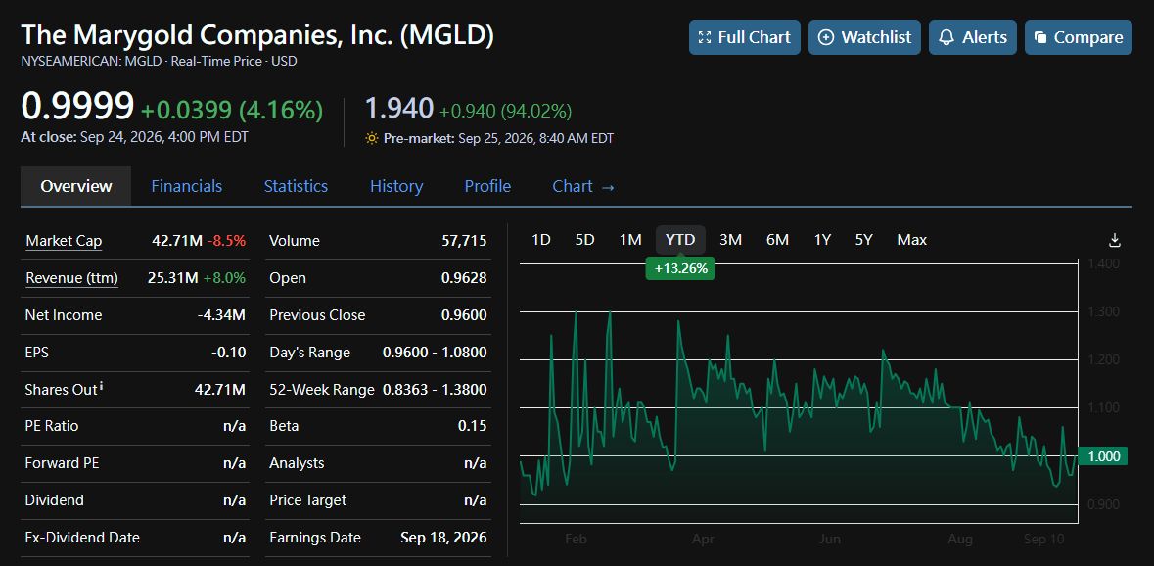The height and width of the screenshot is (566, 1154).
Task: Switch chart range to 6M
Action: click(x=777, y=240)
